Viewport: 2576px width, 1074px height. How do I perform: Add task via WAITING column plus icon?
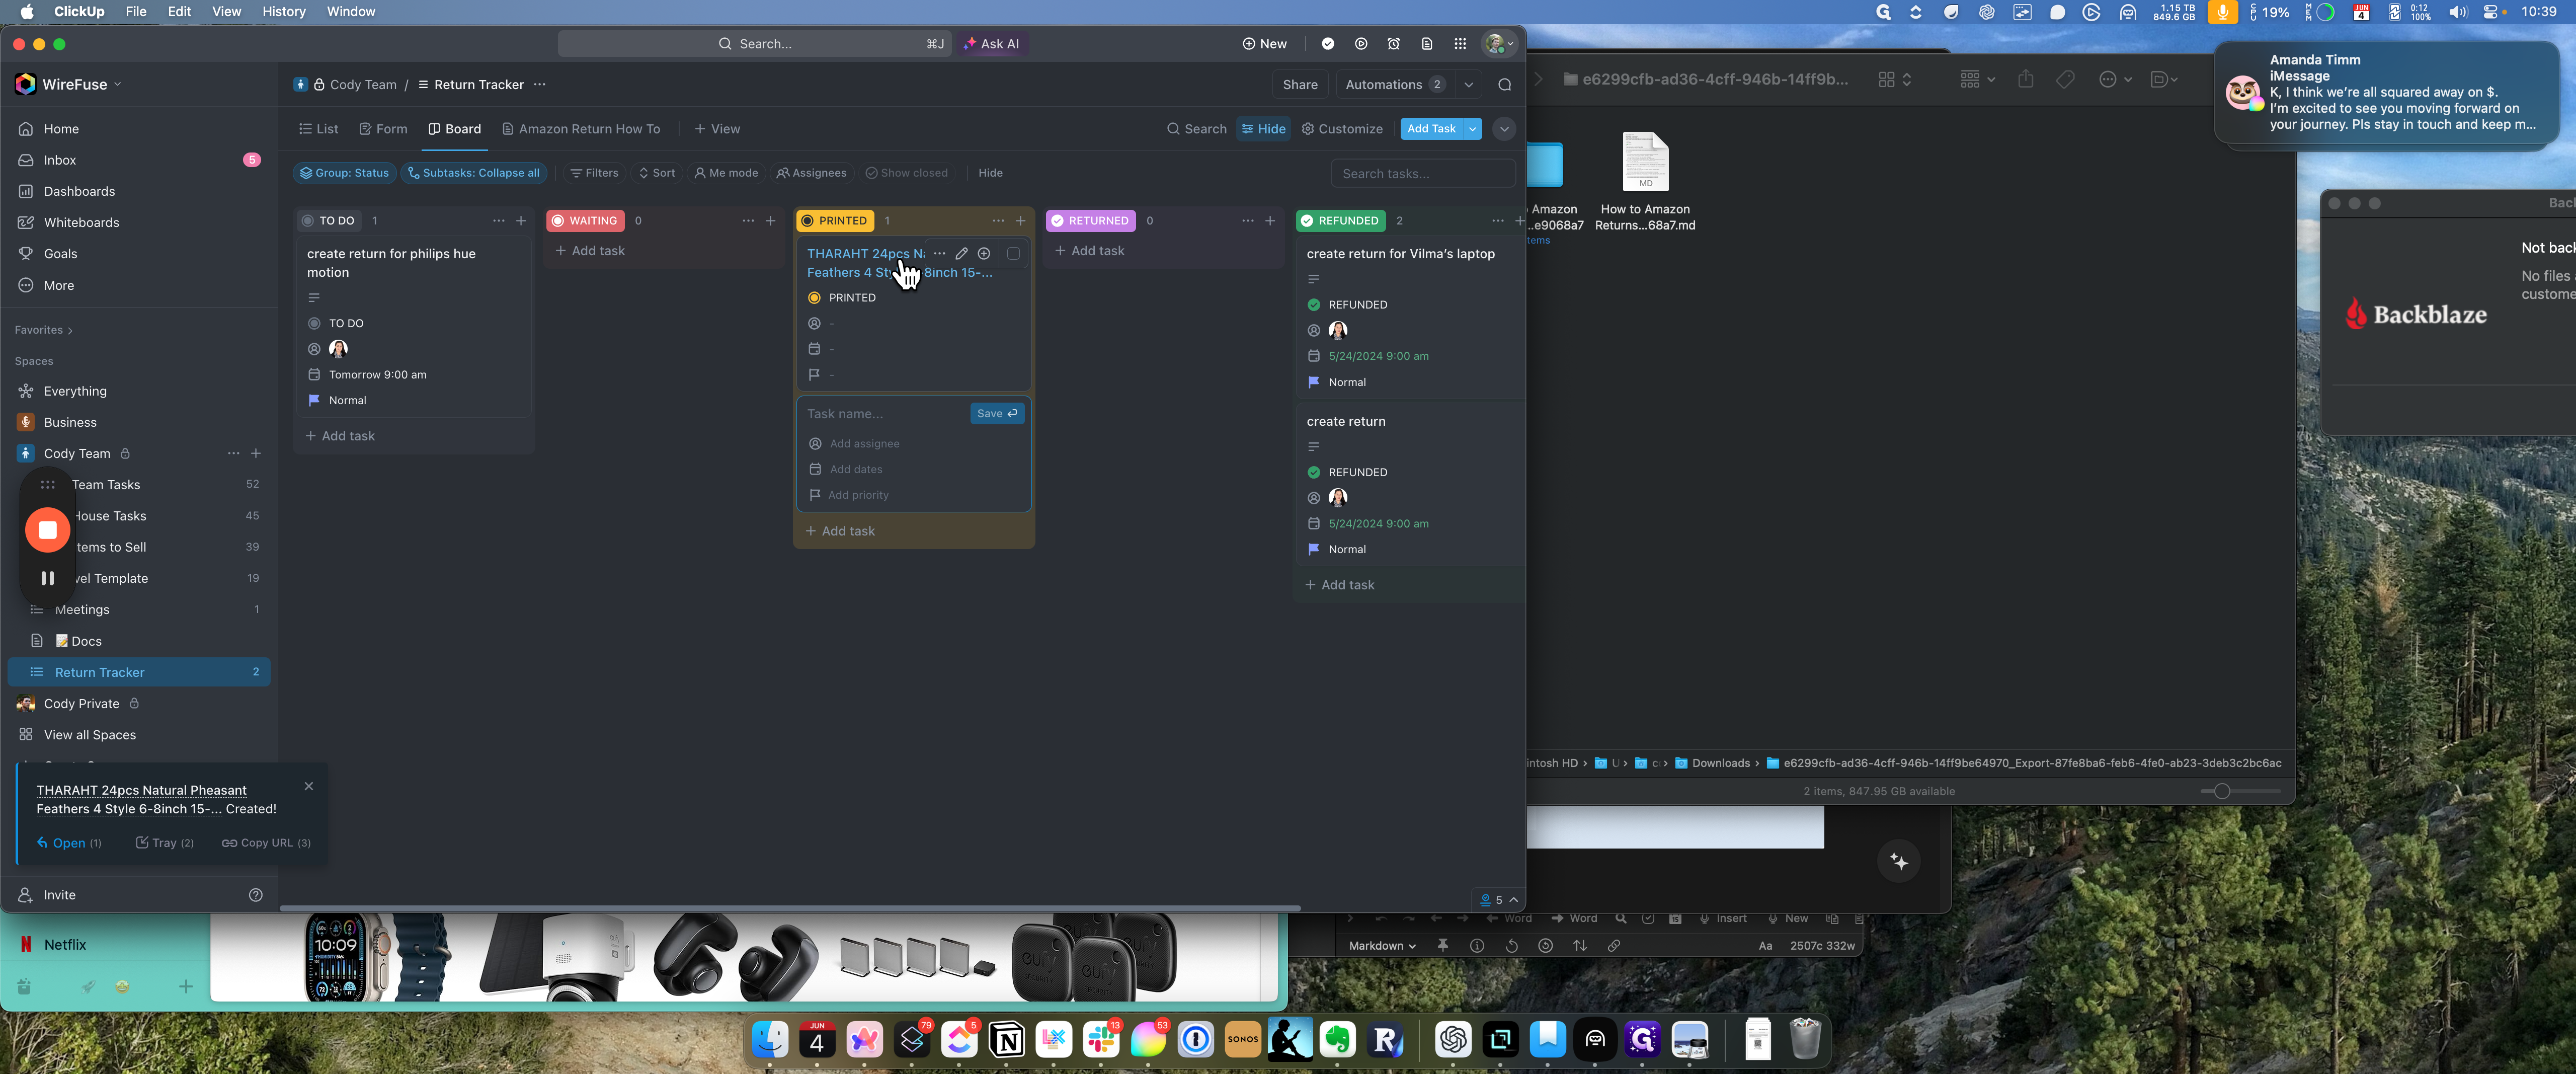tap(770, 221)
